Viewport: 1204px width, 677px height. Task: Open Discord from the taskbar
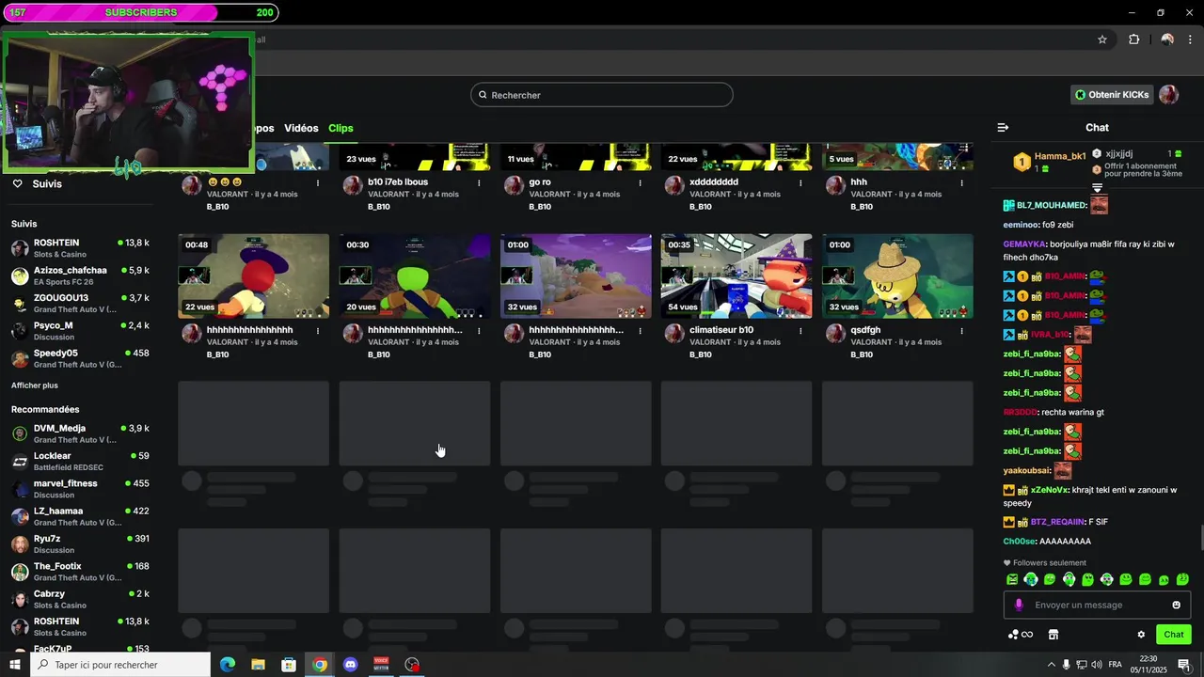[x=351, y=665]
